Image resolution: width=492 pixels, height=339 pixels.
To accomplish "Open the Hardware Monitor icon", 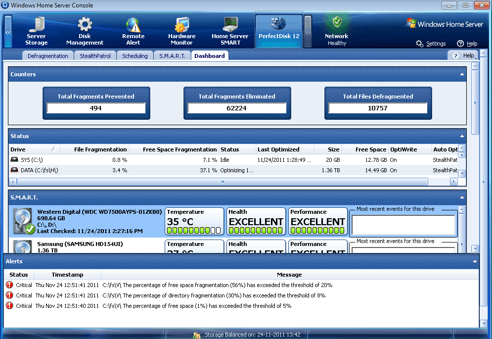I will [x=181, y=25].
